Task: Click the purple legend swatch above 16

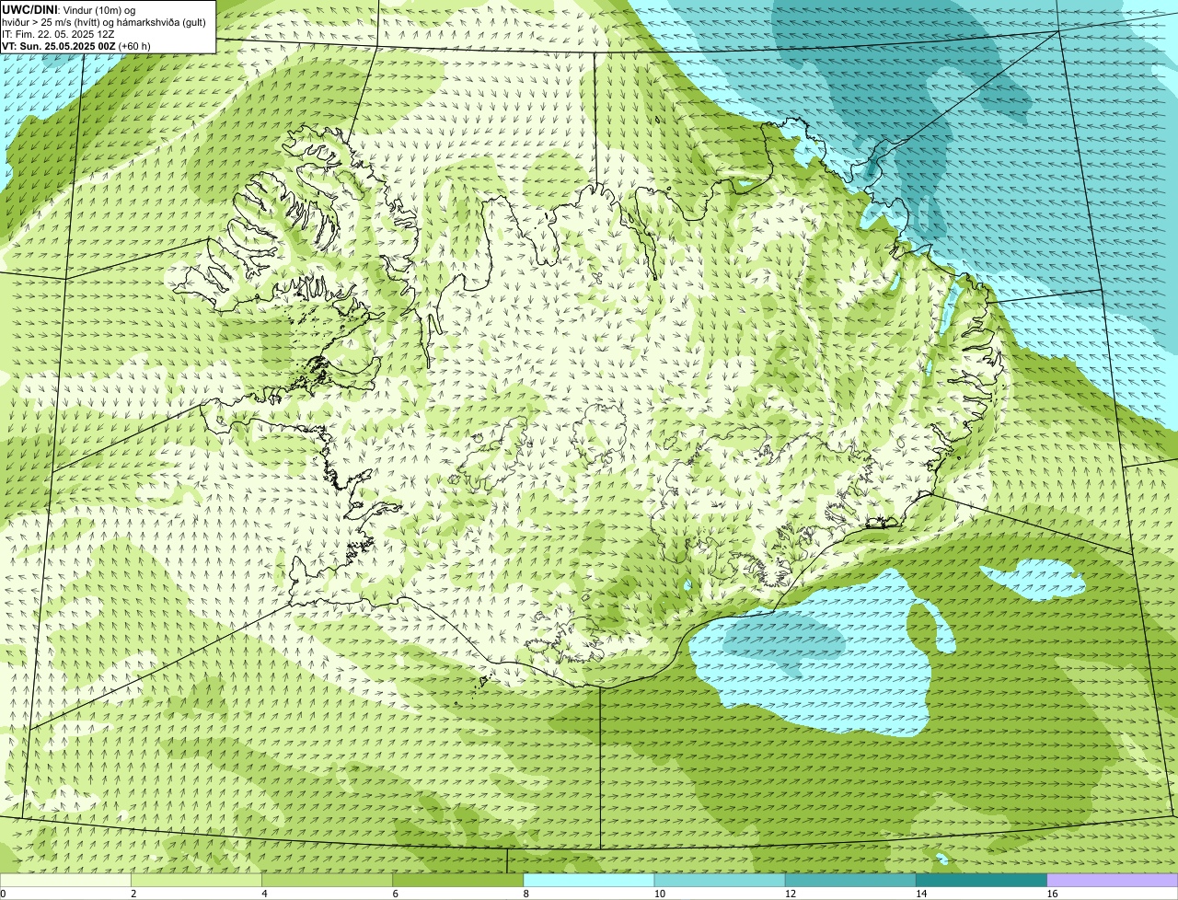Action: coord(1113,880)
